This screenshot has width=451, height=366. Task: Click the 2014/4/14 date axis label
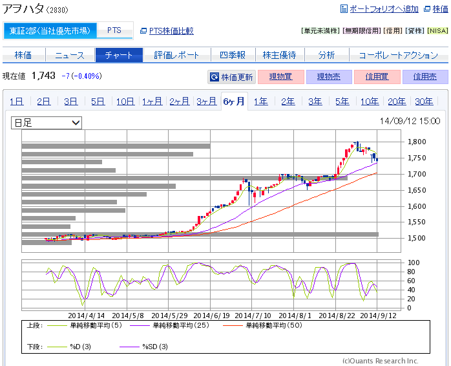coord(87,316)
